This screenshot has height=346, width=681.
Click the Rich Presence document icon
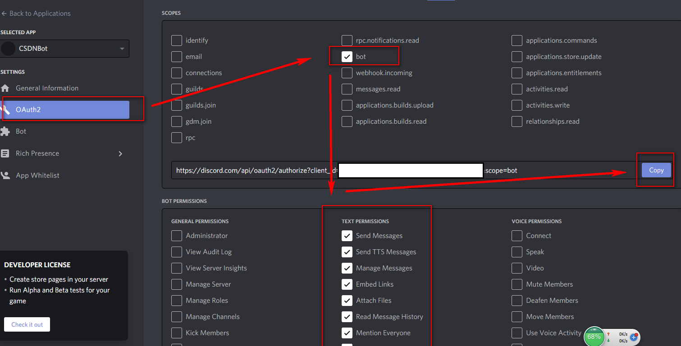point(5,153)
